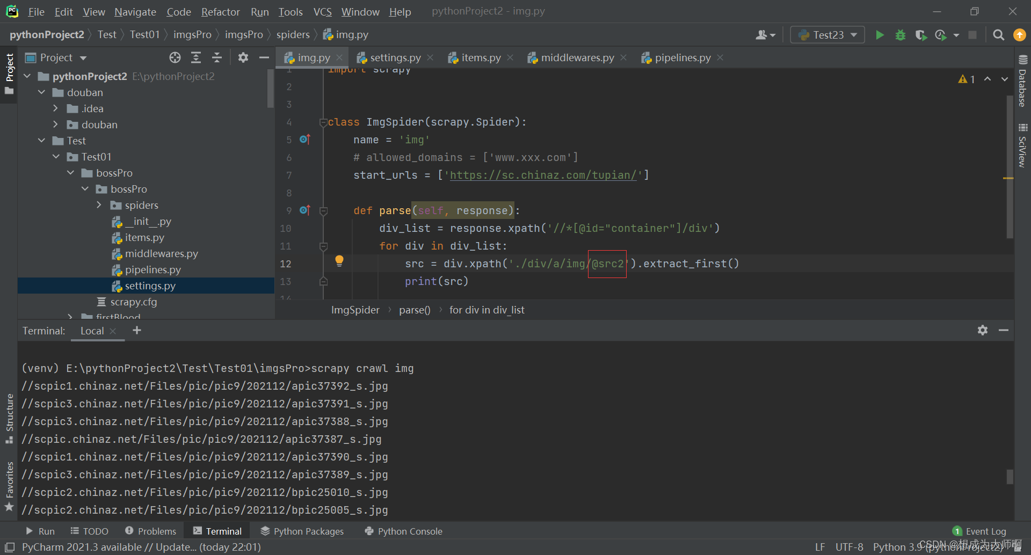The height and width of the screenshot is (555, 1031).
Task: Fold the ImgSpider class at line 4
Action: 323,122
